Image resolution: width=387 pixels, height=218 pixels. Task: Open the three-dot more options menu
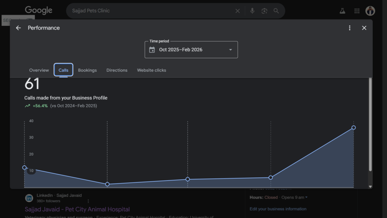point(350,28)
